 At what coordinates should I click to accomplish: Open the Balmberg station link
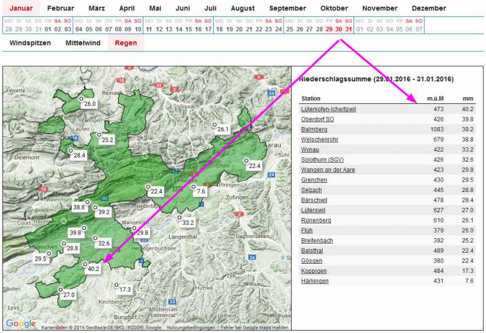[314, 129]
